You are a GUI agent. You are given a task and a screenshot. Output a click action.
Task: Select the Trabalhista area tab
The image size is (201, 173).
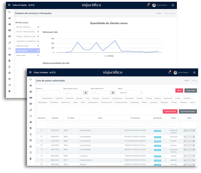tap(164, 102)
